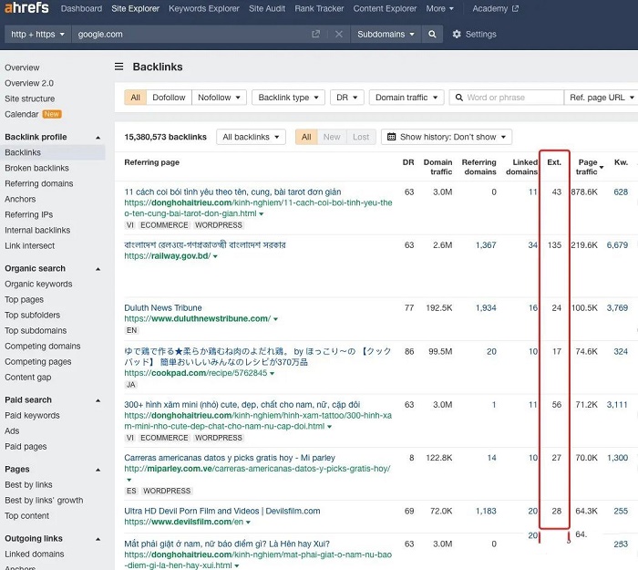Image resolution: width=638 pixels, height=570 pixels.
Task: Open the Backlink type dropdown
Action: coord(288,98)
